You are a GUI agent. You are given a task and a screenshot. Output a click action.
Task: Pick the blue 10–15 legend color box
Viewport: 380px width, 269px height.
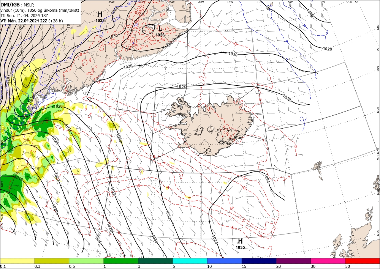tap(225, 261)
